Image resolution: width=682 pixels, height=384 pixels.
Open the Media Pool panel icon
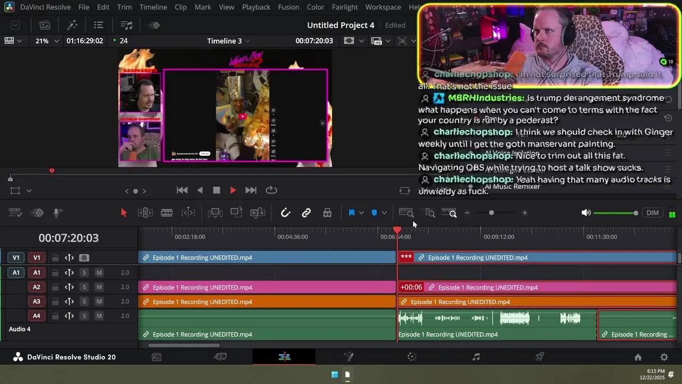click(x=45, y=25)
